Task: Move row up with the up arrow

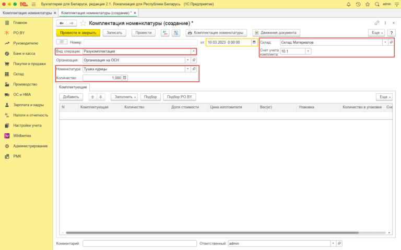Action: pos(93,97)
